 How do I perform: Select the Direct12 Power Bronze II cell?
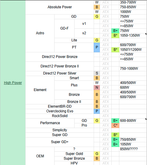click(60, 66)
